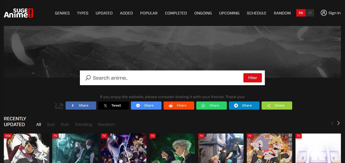Share via Telegram button
This screenshot has height=163, width=345.
coord(244,105)
